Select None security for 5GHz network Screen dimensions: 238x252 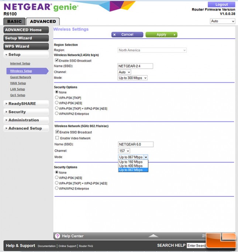57,172
